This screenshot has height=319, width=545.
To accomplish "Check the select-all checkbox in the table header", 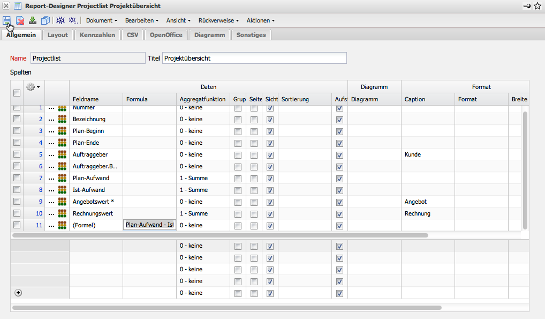I will [x=17, y=93].
